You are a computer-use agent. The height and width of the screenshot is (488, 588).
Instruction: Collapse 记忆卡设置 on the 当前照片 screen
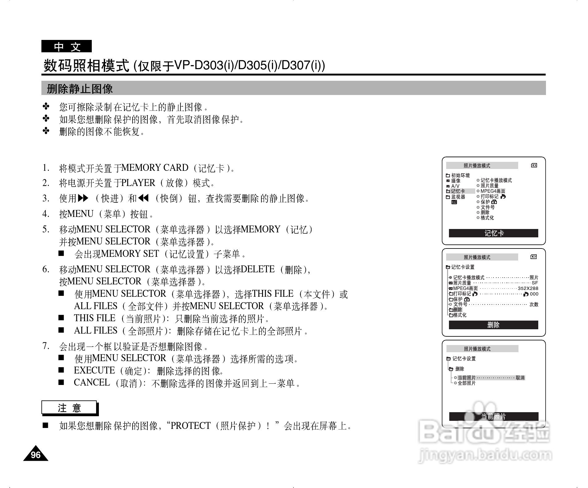coord(461,359)
